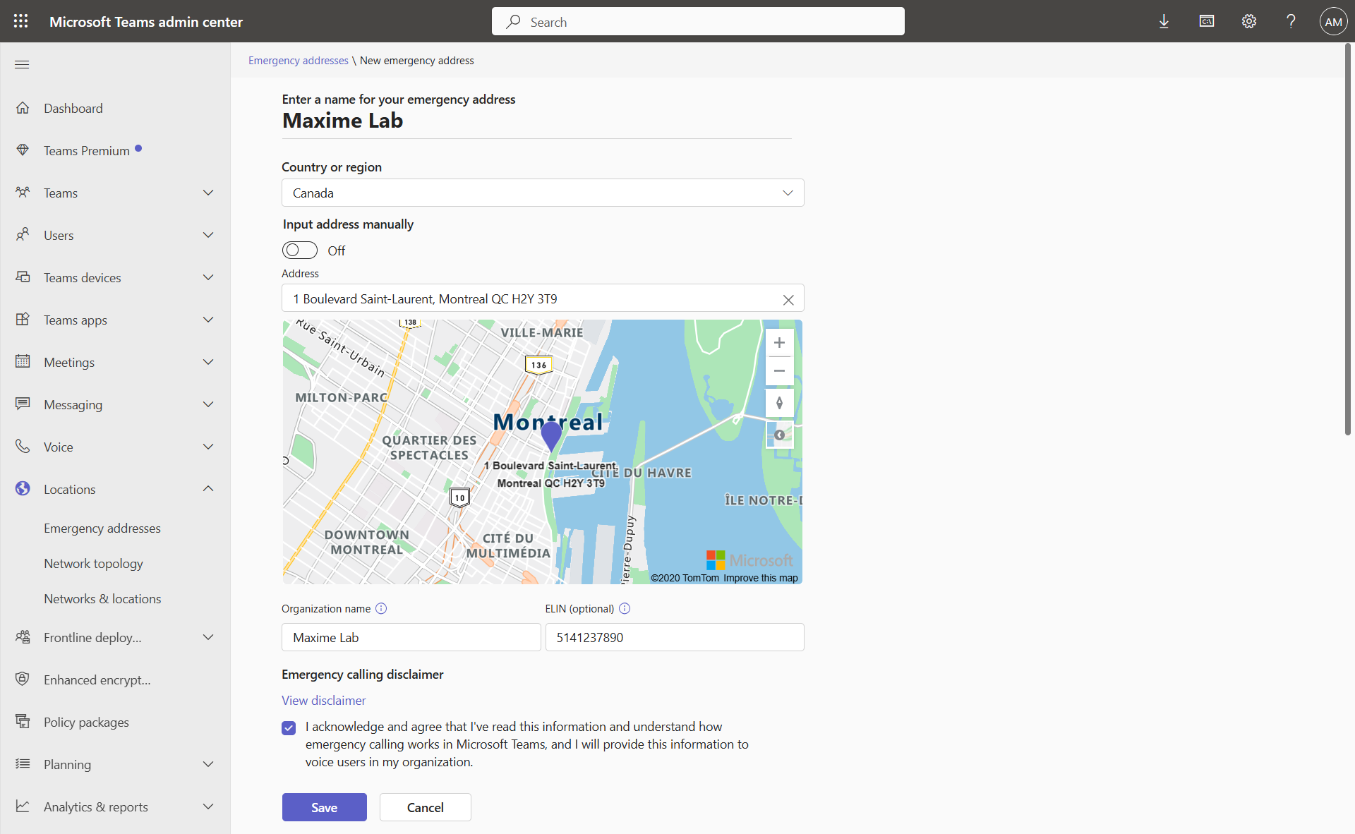This screenshot has width=1355, height=834.
Task: Collapse navigation with the hamburger icon
Action: point(22,64)
